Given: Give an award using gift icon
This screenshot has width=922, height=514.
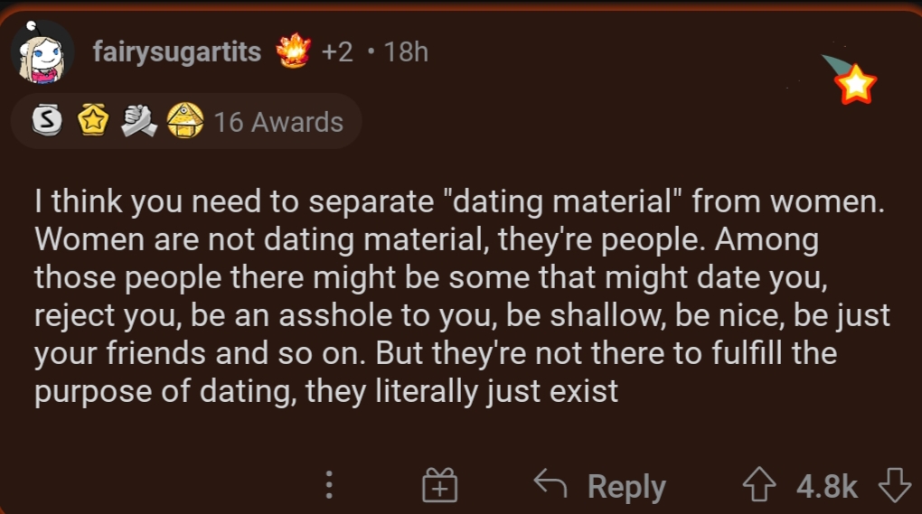Looking at the screenshot, I should 440,485.
